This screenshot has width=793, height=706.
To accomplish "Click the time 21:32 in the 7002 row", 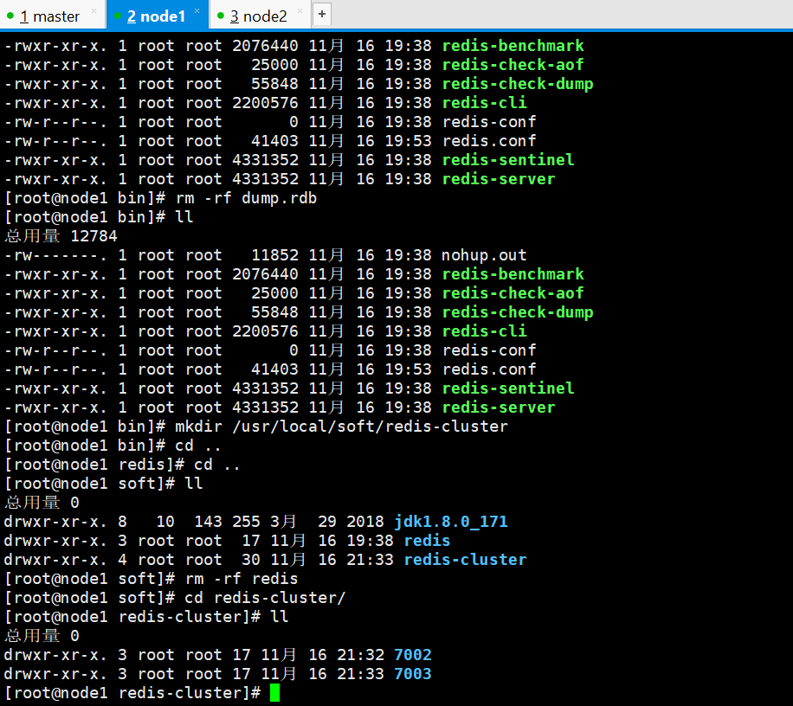I will click(361, 655).
